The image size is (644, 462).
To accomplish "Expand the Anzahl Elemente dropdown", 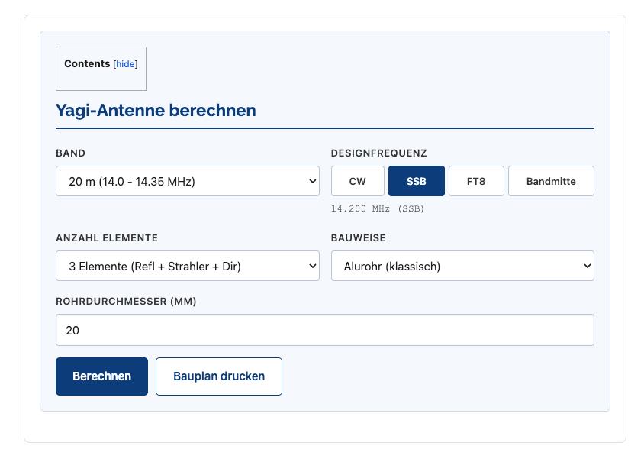I will point(187,266).
